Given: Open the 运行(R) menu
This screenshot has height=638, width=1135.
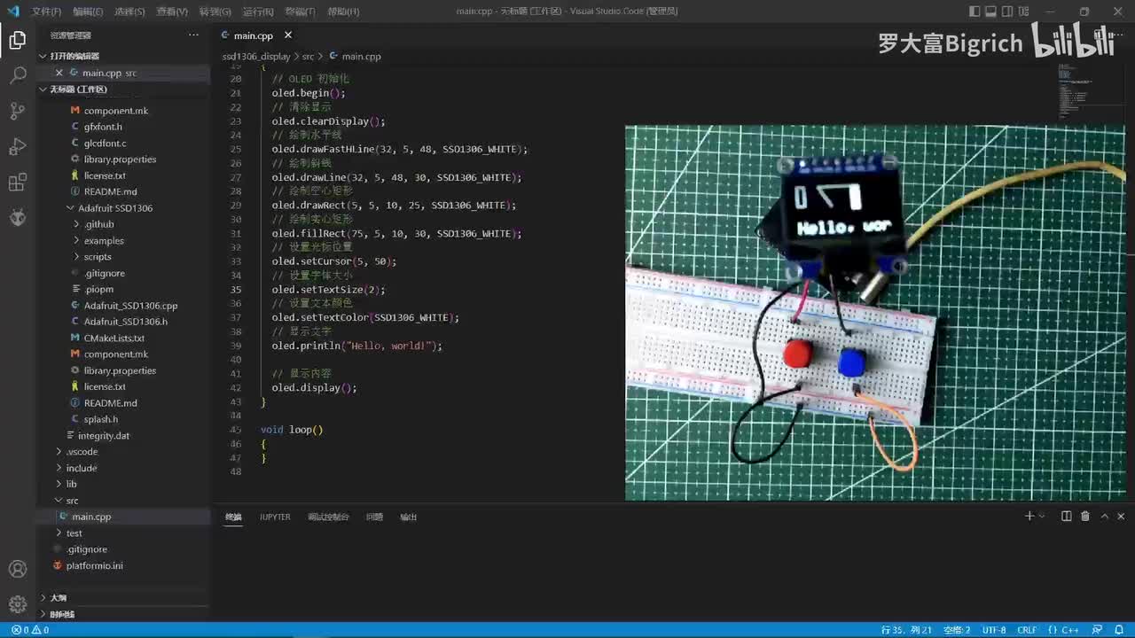Looking at the screenshot, I should tap(257, 12).
